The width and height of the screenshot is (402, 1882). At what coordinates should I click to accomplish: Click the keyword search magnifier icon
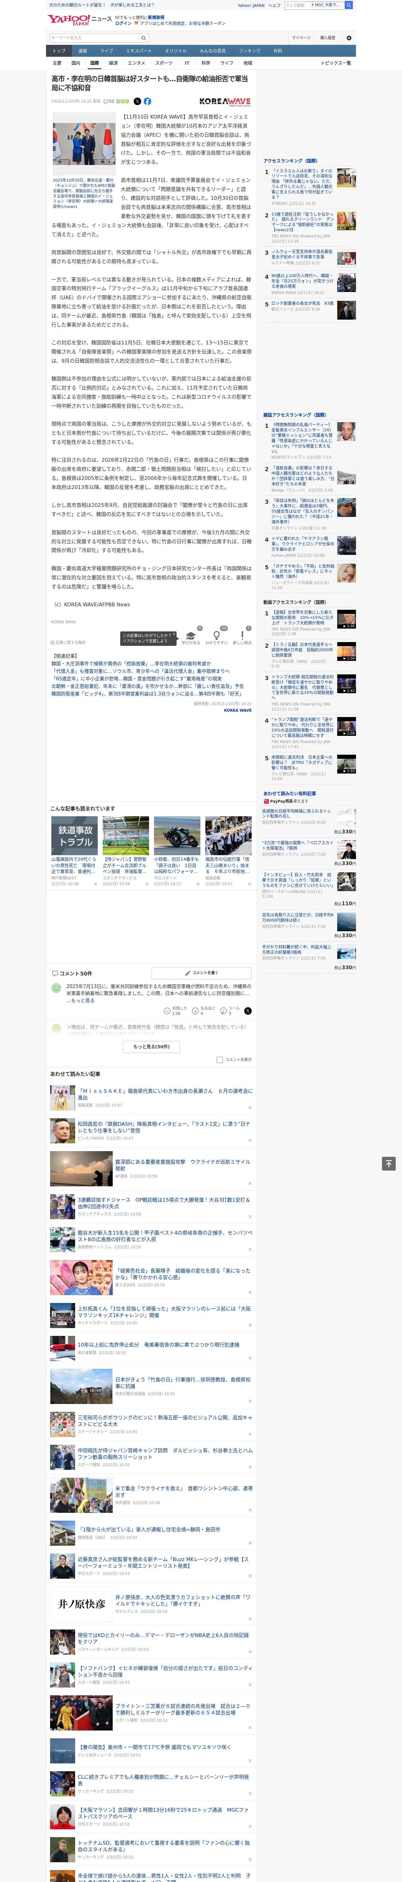144,38
